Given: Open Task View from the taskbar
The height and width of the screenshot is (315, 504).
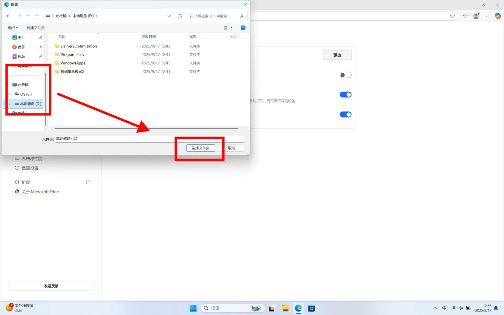Looking at the screenshot, I should pyautogui.click(x=272, y=308).
